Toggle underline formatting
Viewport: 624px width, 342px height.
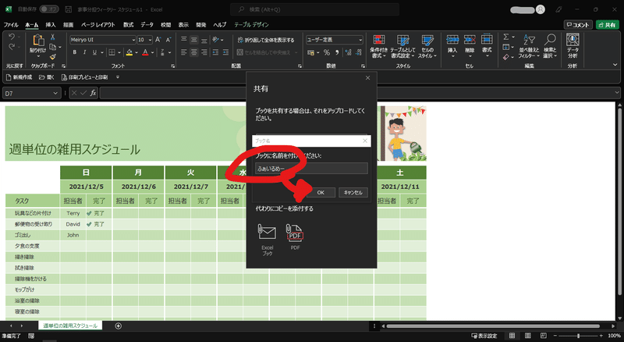94,52
